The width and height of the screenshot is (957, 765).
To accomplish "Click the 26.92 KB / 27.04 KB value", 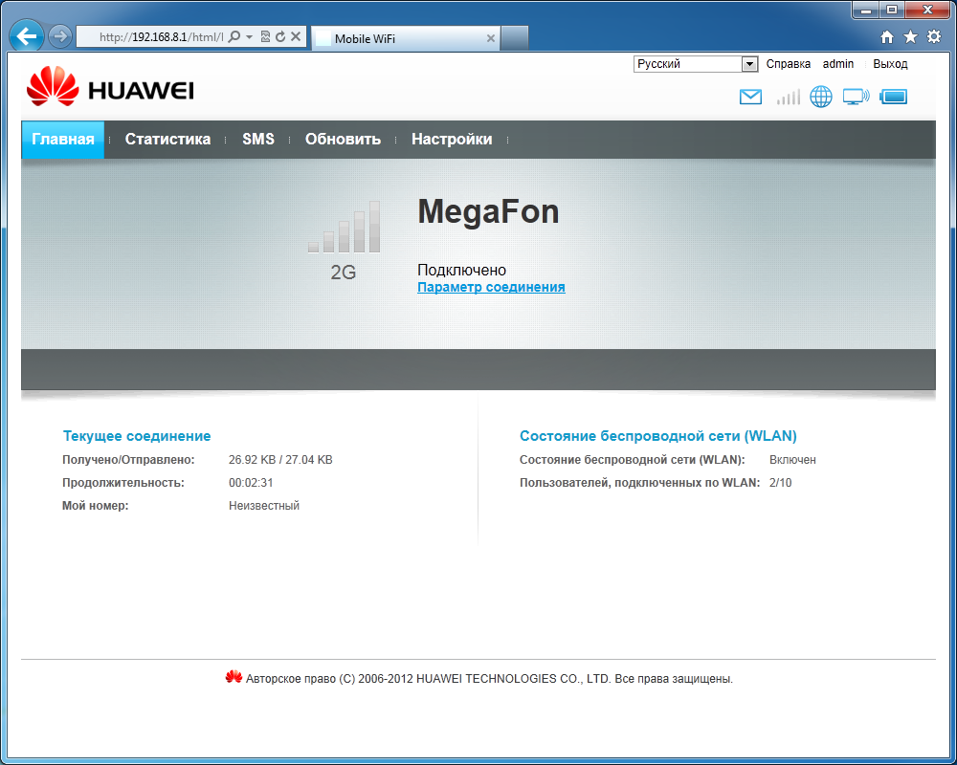I will point(280,460).
